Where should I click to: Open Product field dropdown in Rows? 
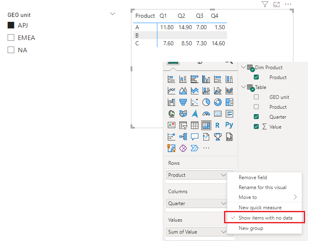pos(223,175)
